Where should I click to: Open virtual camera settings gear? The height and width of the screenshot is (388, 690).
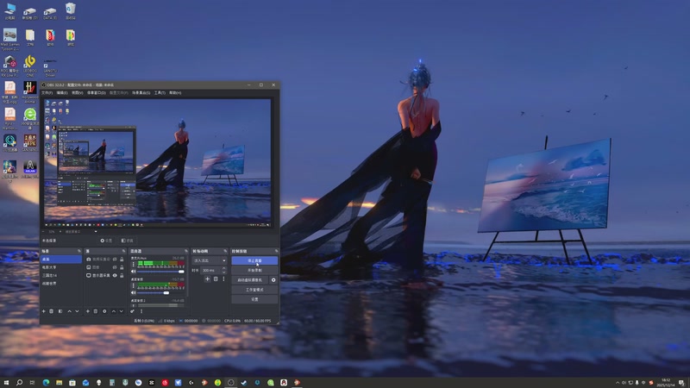[x=273, y=279]
